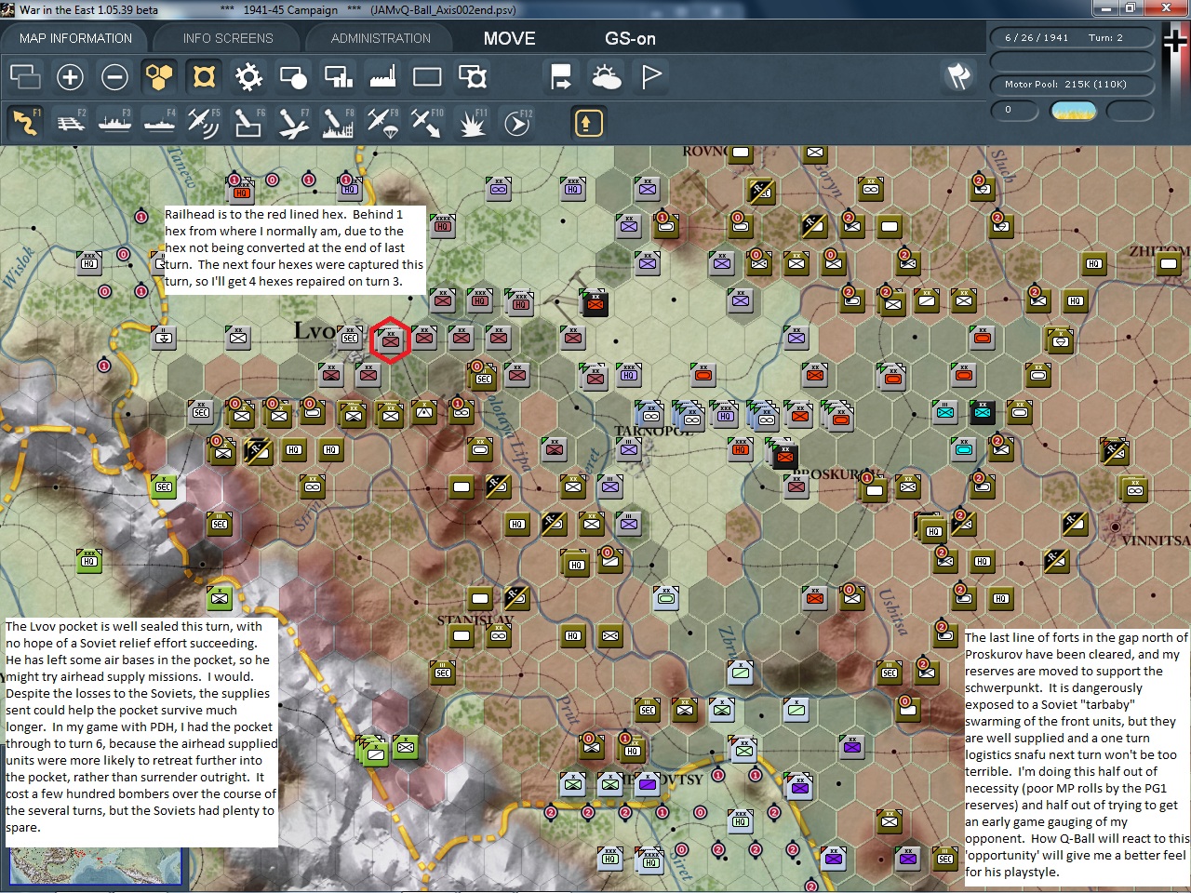This screenshot has width=1191, height=893.
Task: Toggle the plain rectangle overlay button
Action: (427, 76)
